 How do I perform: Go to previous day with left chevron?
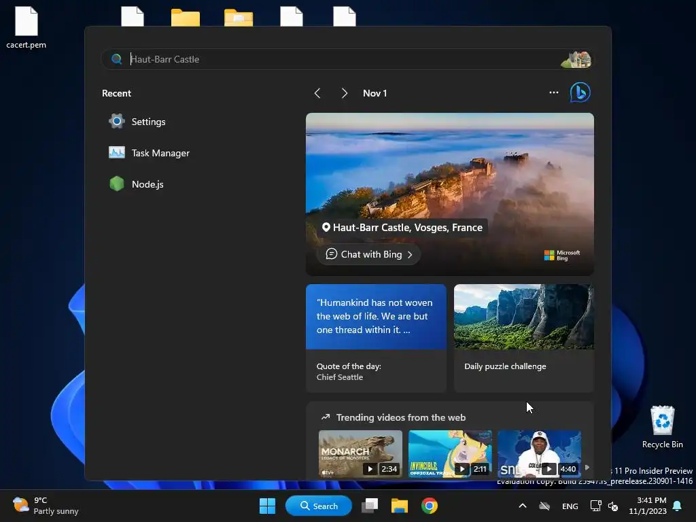(x=317, y=93)
